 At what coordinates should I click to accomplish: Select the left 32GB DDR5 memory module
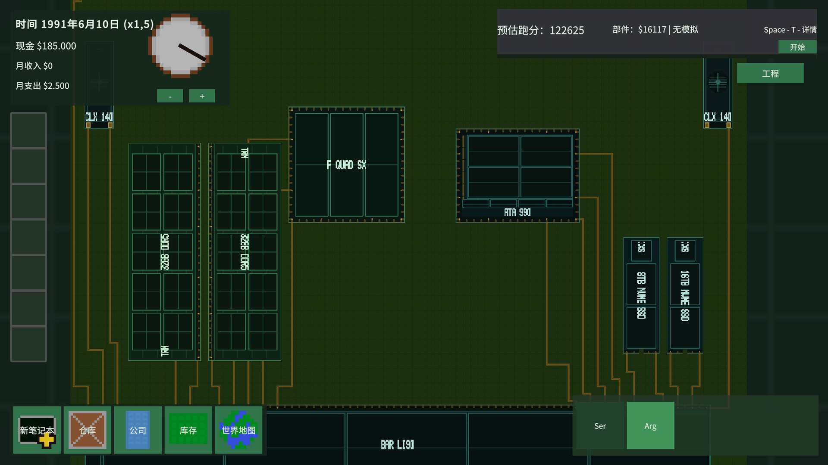tap(165, 252)
